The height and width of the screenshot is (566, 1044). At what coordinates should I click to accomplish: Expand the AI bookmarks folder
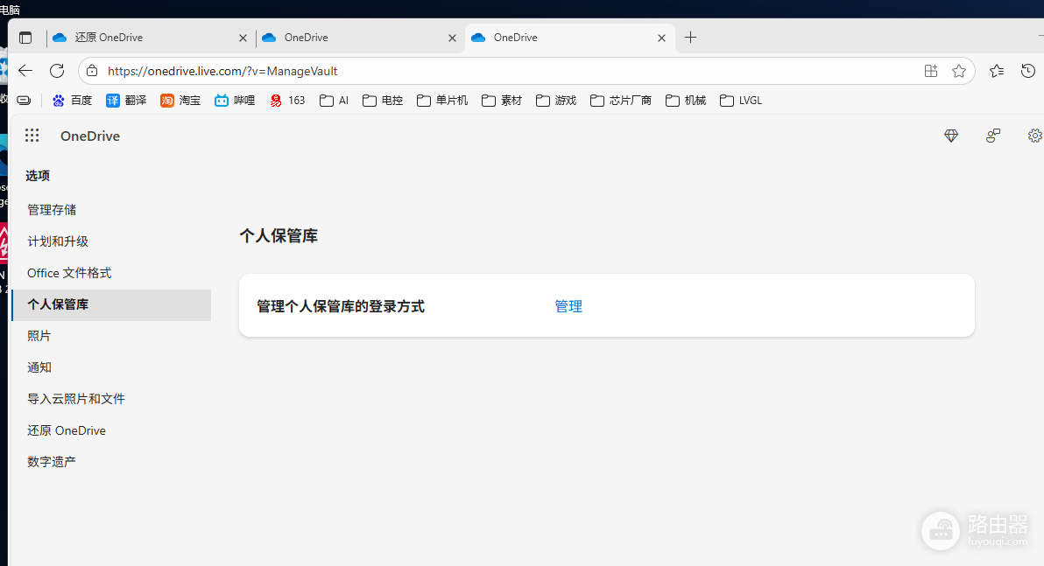pyautogui.click(x=335, y=101)
